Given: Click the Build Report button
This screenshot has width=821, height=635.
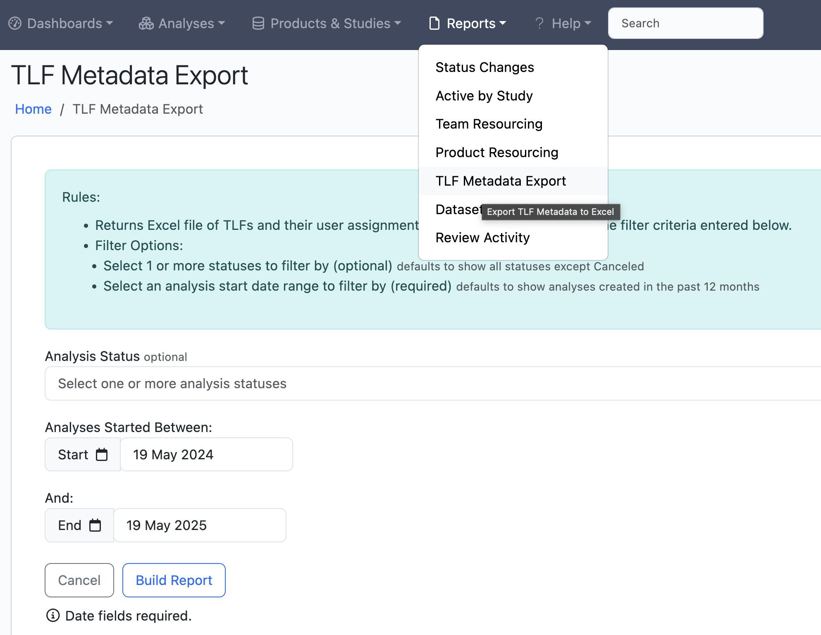Looking at the screenshot, I should [x=174, y=580].
